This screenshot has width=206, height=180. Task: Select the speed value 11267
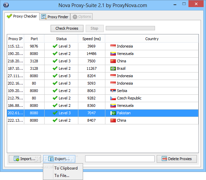(92, 68)
